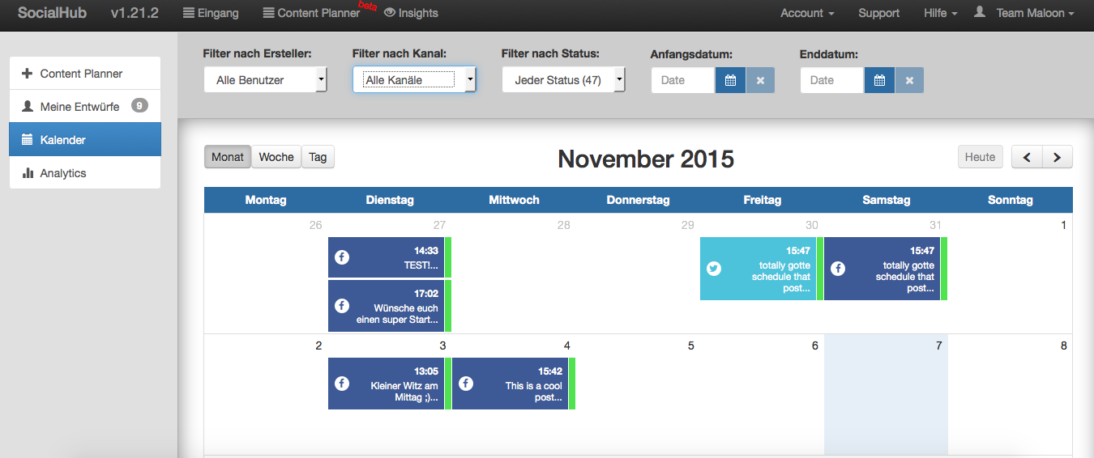Open the start date calendar picker

pos(730,80)
